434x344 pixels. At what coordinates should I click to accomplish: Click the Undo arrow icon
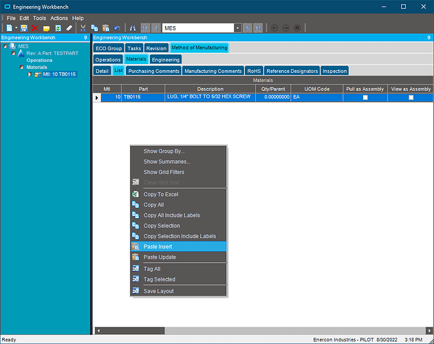coord(117,28)
